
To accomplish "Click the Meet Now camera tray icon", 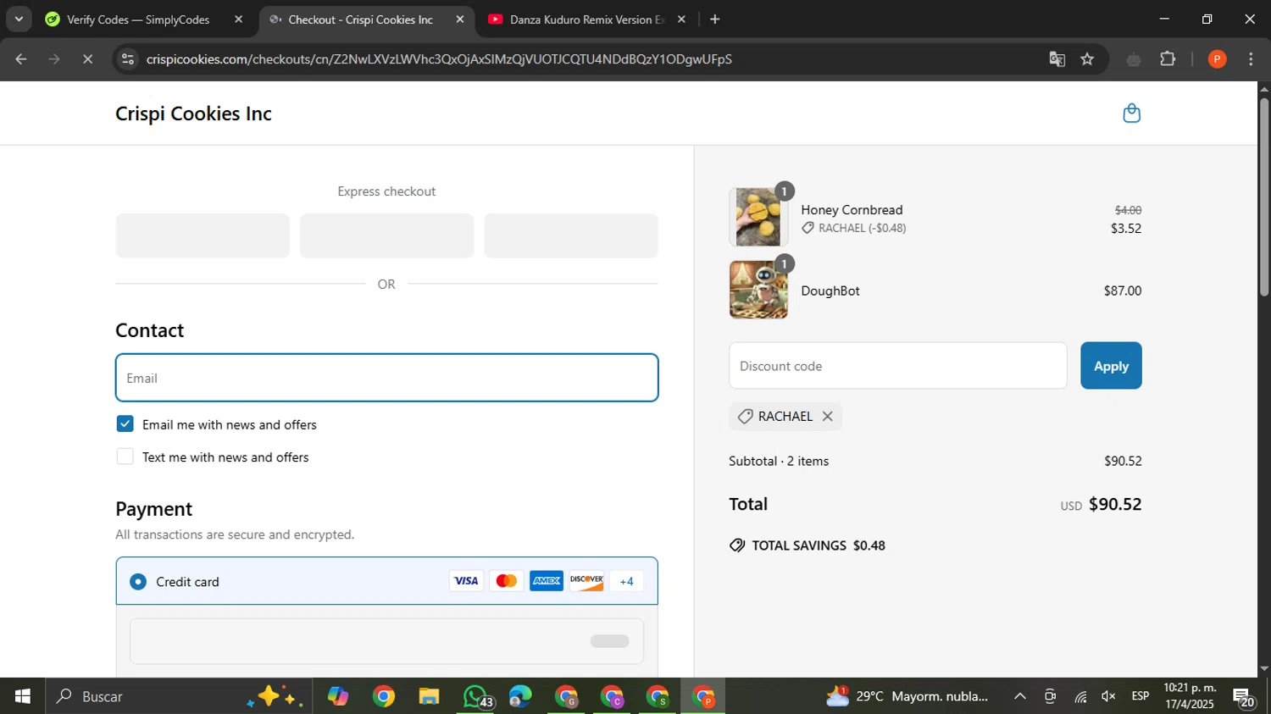I will [1050, 696].
